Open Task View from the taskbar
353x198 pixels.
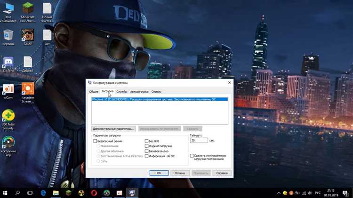(30, 193)
